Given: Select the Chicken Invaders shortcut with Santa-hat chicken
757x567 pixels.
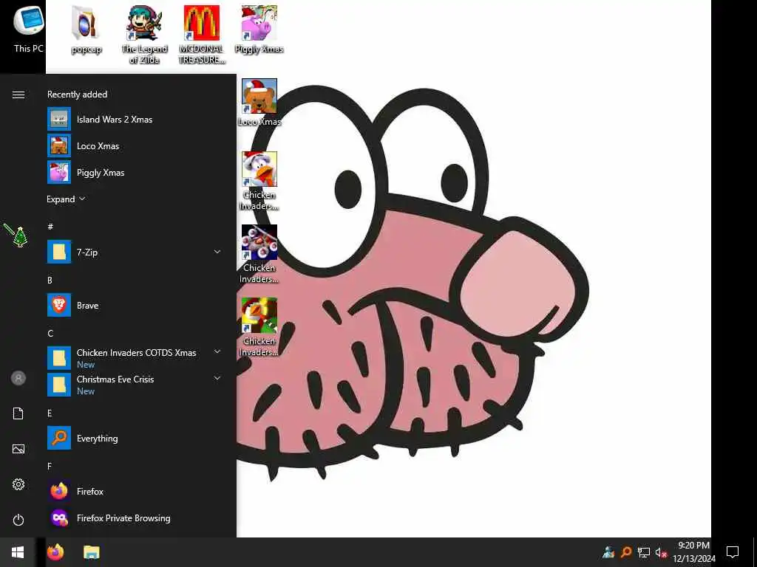Looking at the screenshot, I should (x=259, y=181).
